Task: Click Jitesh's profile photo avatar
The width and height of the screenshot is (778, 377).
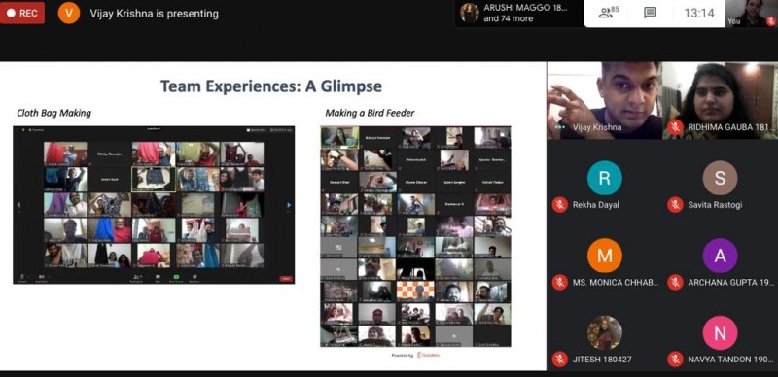Action: click(604, 333)
